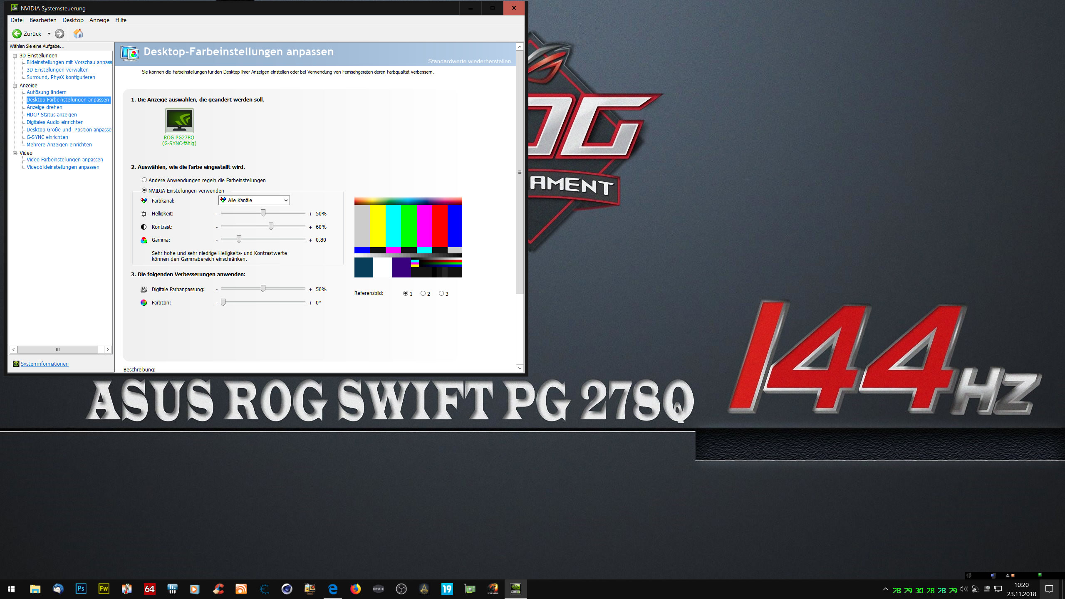Click the NVIDIA Systemsteuerung taskbar icon
The width and height of the screenshot is (1065, 599).
click(516, 589)
